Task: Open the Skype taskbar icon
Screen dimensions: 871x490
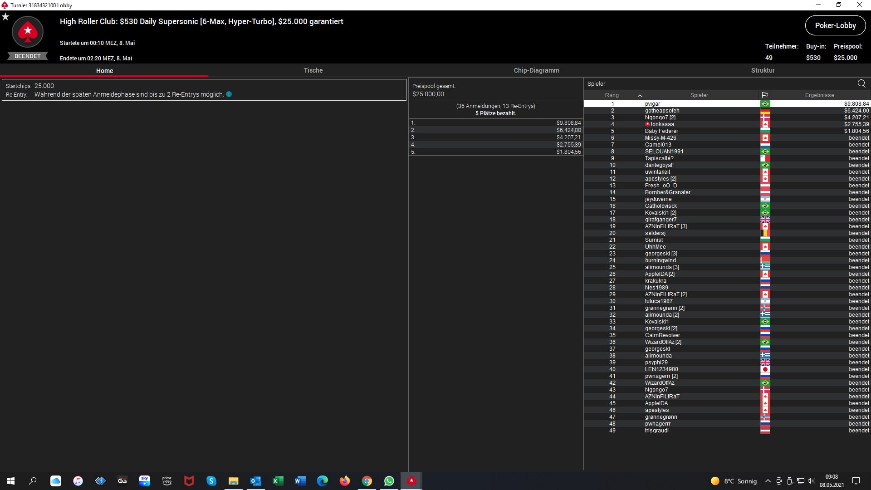Action: (211, 481)
